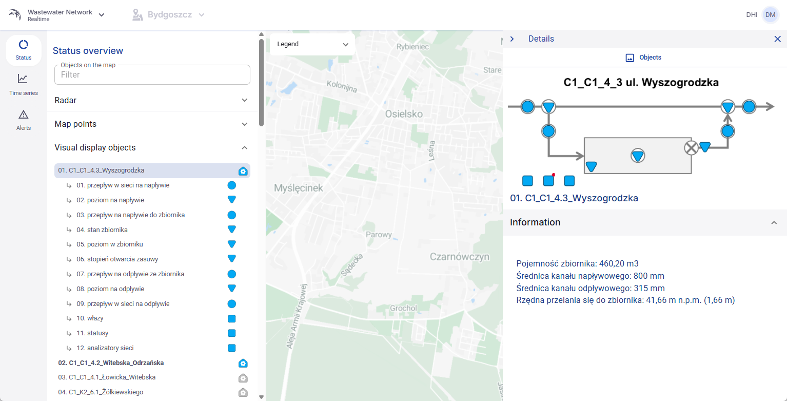Click the status list scrollbar thumb
Viewport: 787px width, 401px height.
click(261, 82)
